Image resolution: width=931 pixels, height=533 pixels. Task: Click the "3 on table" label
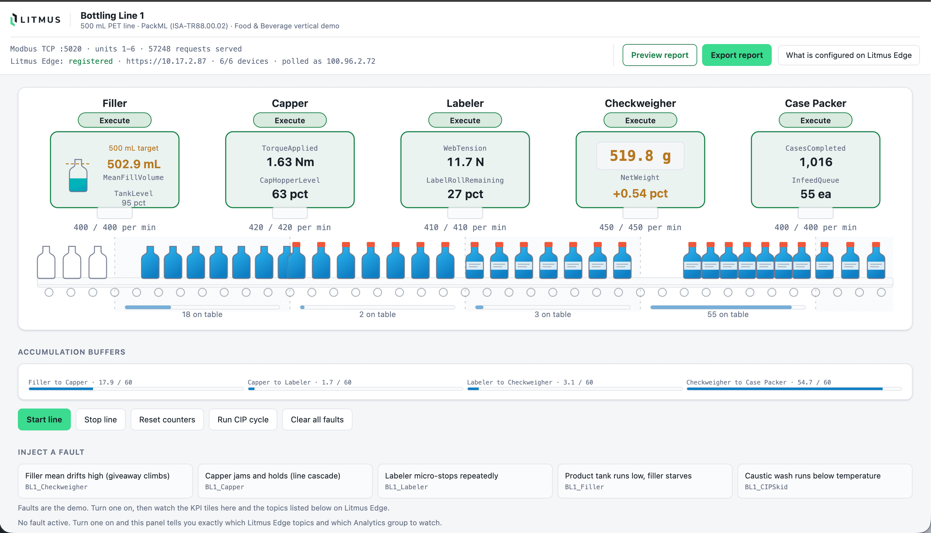click(553, 315)
